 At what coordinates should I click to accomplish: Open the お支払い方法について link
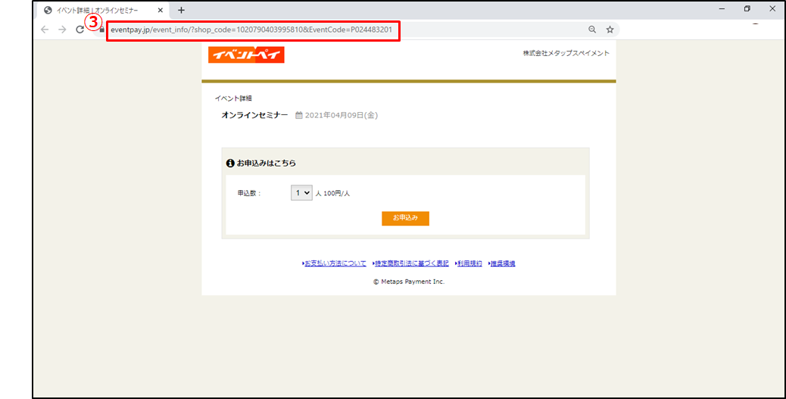pyautogui.click(x=334, y=263)
